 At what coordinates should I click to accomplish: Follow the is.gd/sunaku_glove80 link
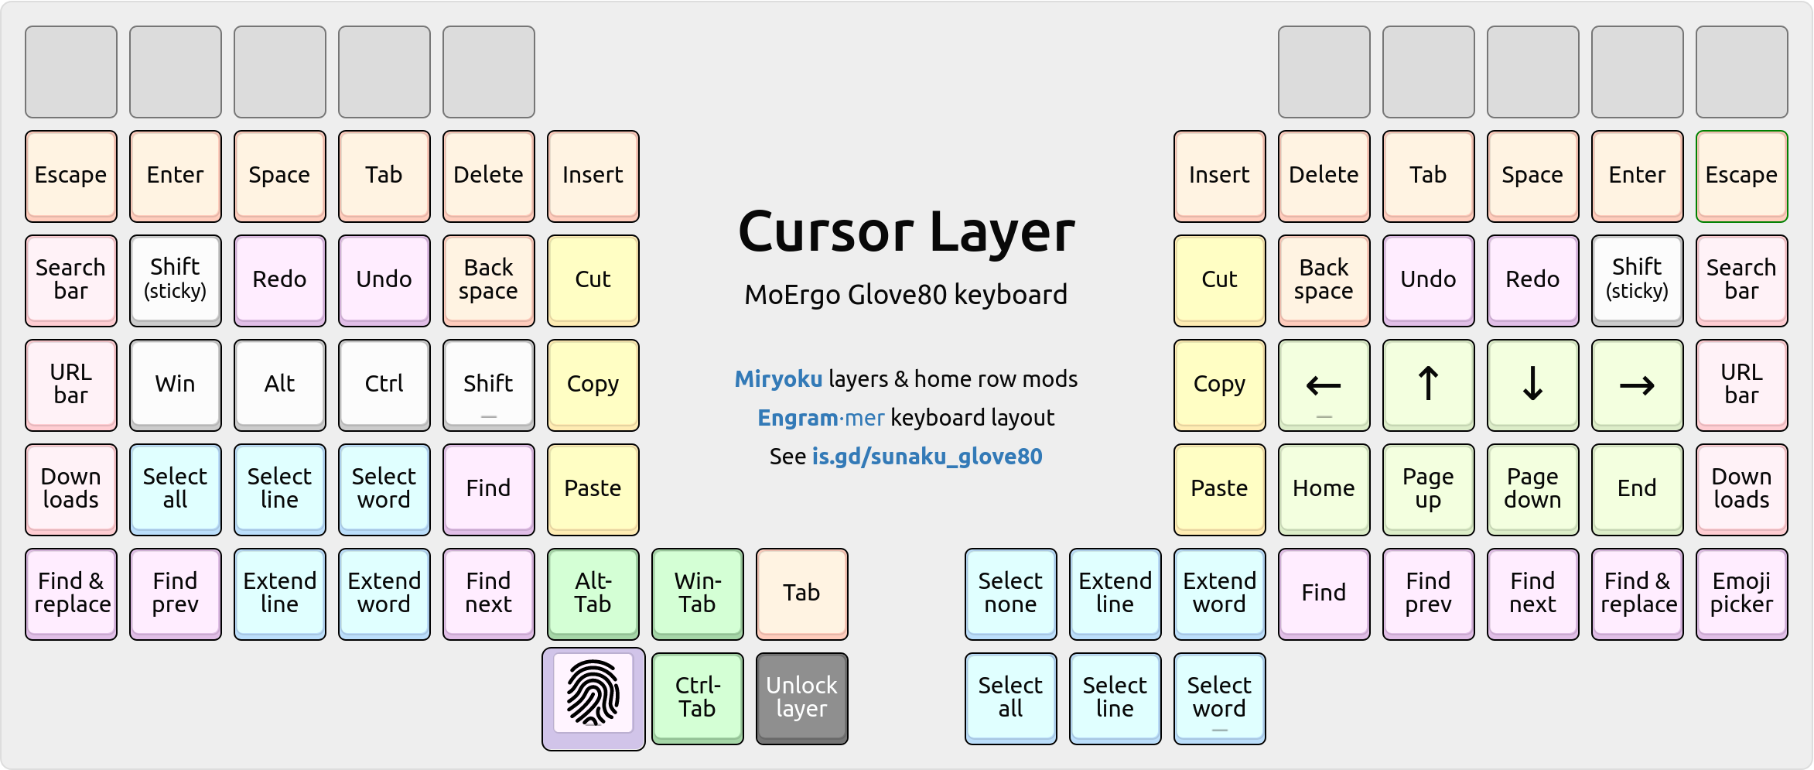(927, 457)
